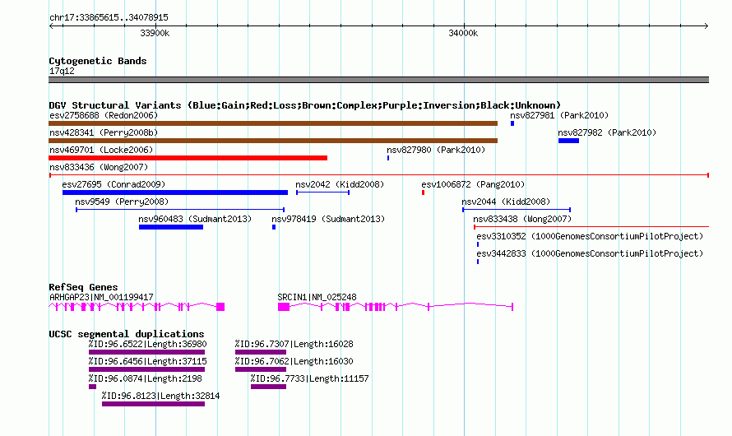Select duplication %ID:96.7733|Length:11157
The height and width of the screenshot is (436, 732).
click(x=309, y=378)
